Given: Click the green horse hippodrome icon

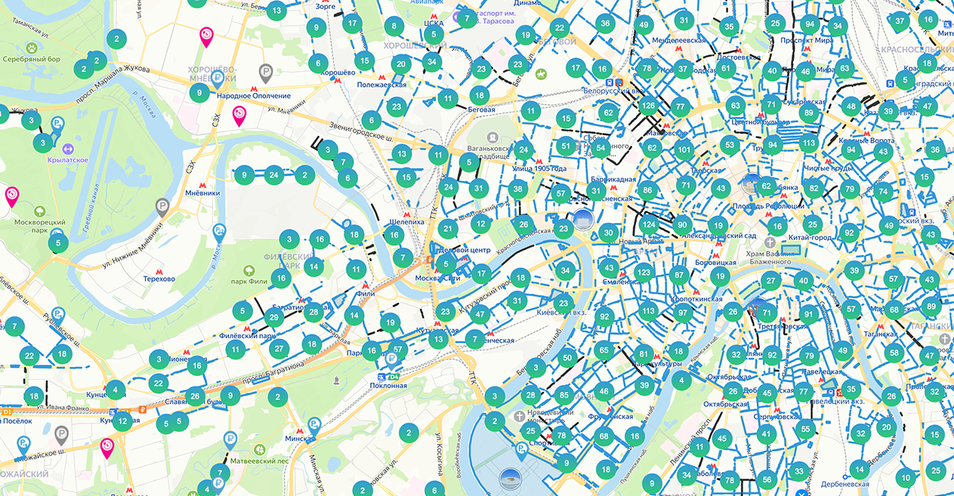Looking at the screenshot, I should tap(541, 74).
